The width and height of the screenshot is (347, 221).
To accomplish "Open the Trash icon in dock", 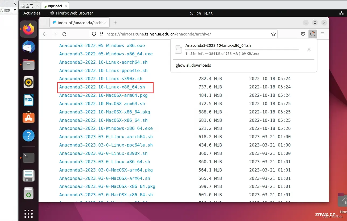I will coord(29,193).
